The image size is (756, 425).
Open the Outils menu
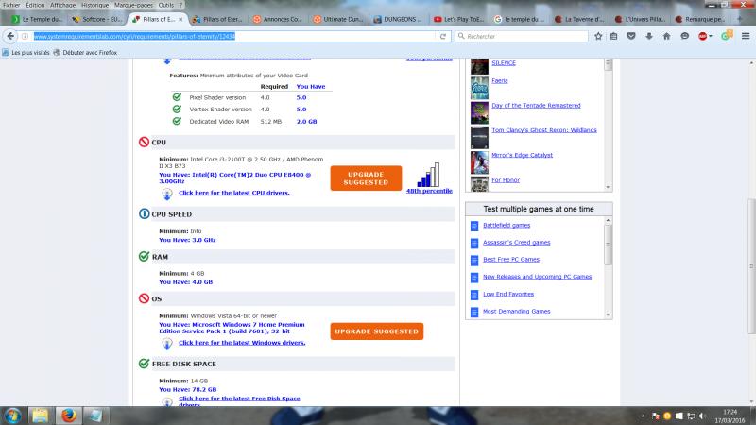click(166, 5)
